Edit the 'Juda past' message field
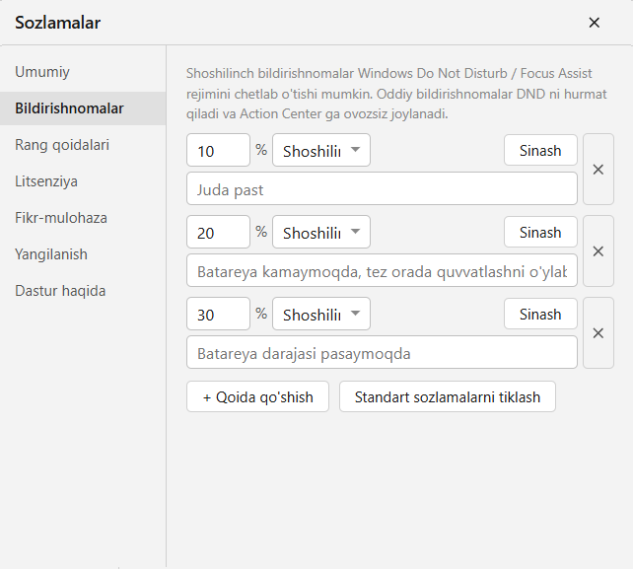Image resolution: width=633 pixels, height=569 pixels. click(x=382, y=188)
